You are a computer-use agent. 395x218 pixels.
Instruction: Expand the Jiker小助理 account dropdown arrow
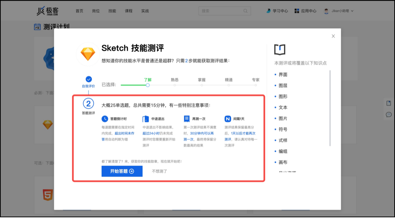(352, 11)
